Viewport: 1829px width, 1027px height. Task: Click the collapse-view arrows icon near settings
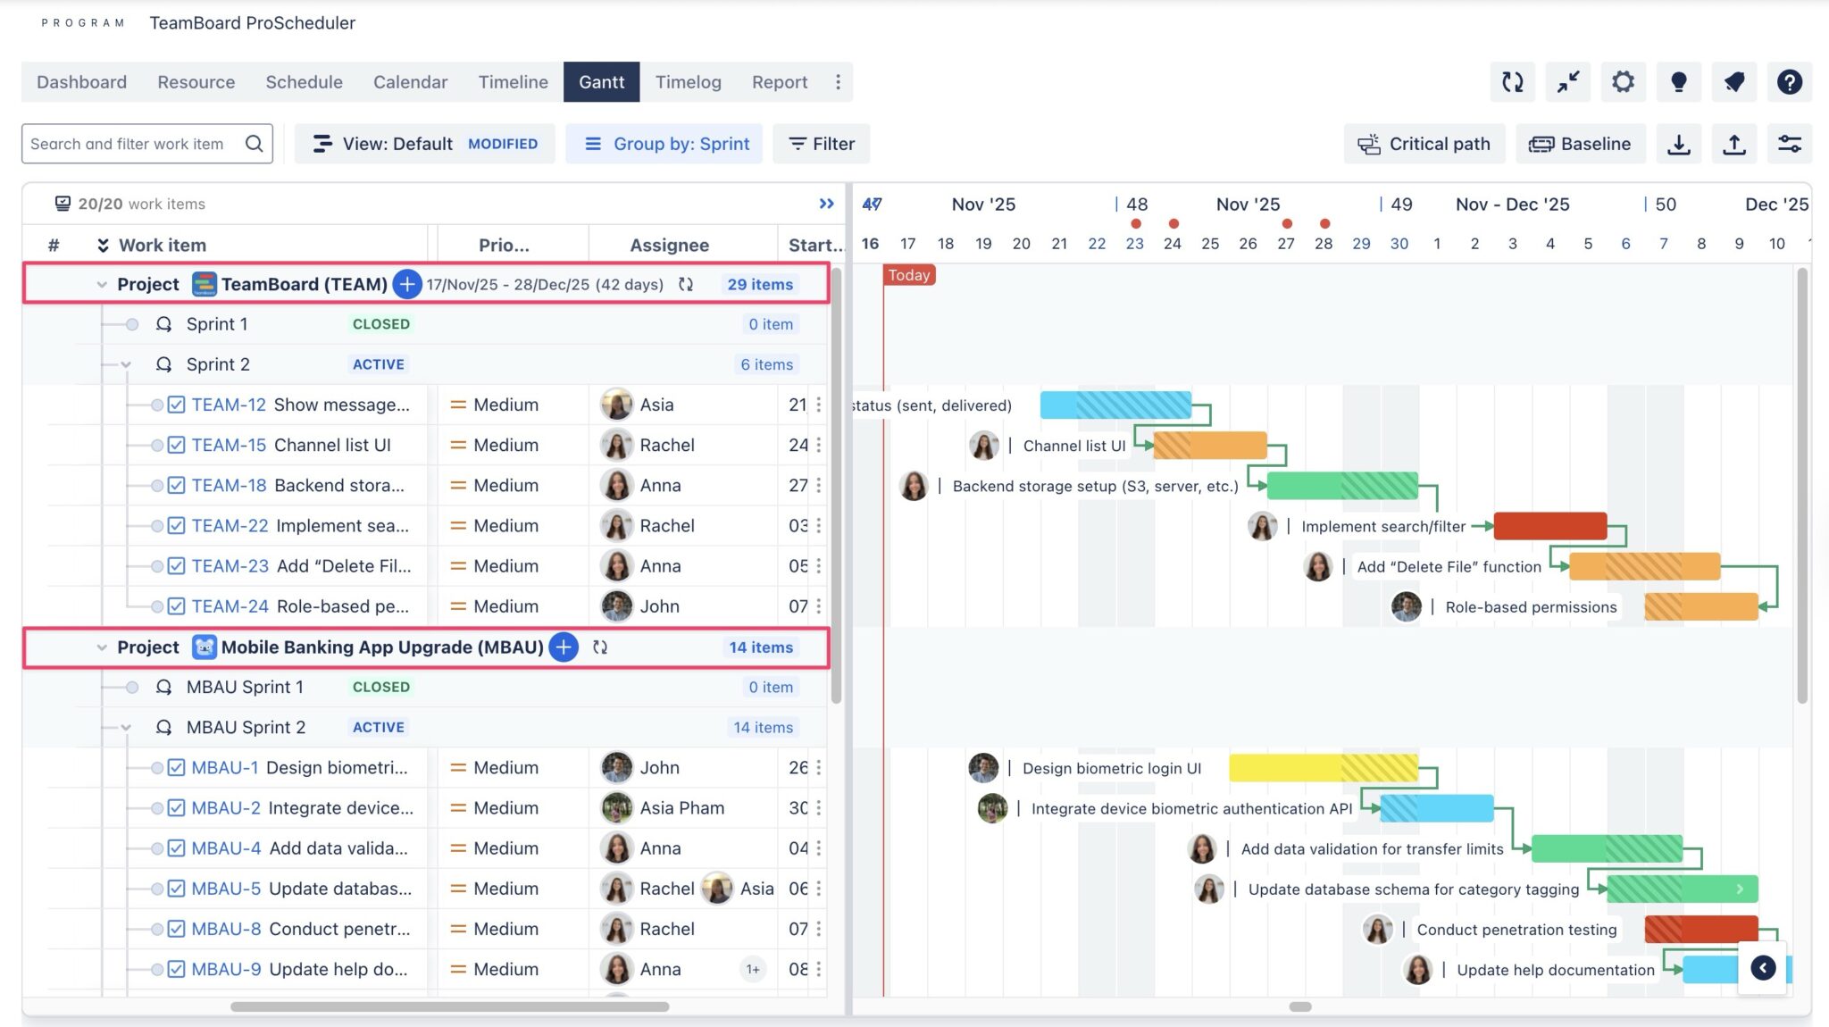(x=1567, y=81)
